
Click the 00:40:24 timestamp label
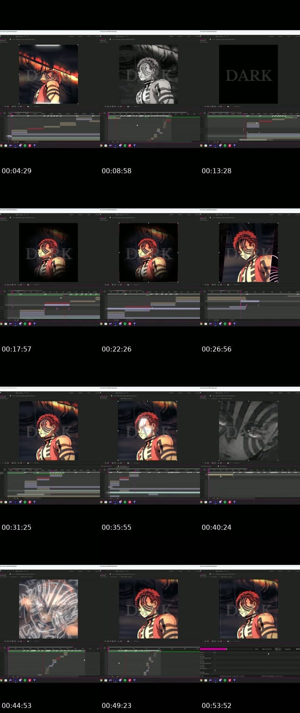coord(217,527)
